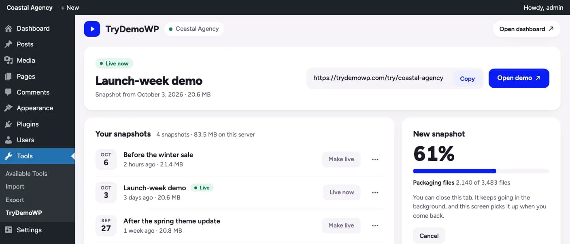The width and height of the screenshot is (570, 244).
Task: Click the new snapshot progress bar
Action: tap(481, 171)
